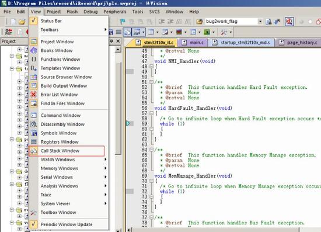This screenshot has height=232, width=321.
Task: Open the Project Window menu entry
Action: pos(69,41)
